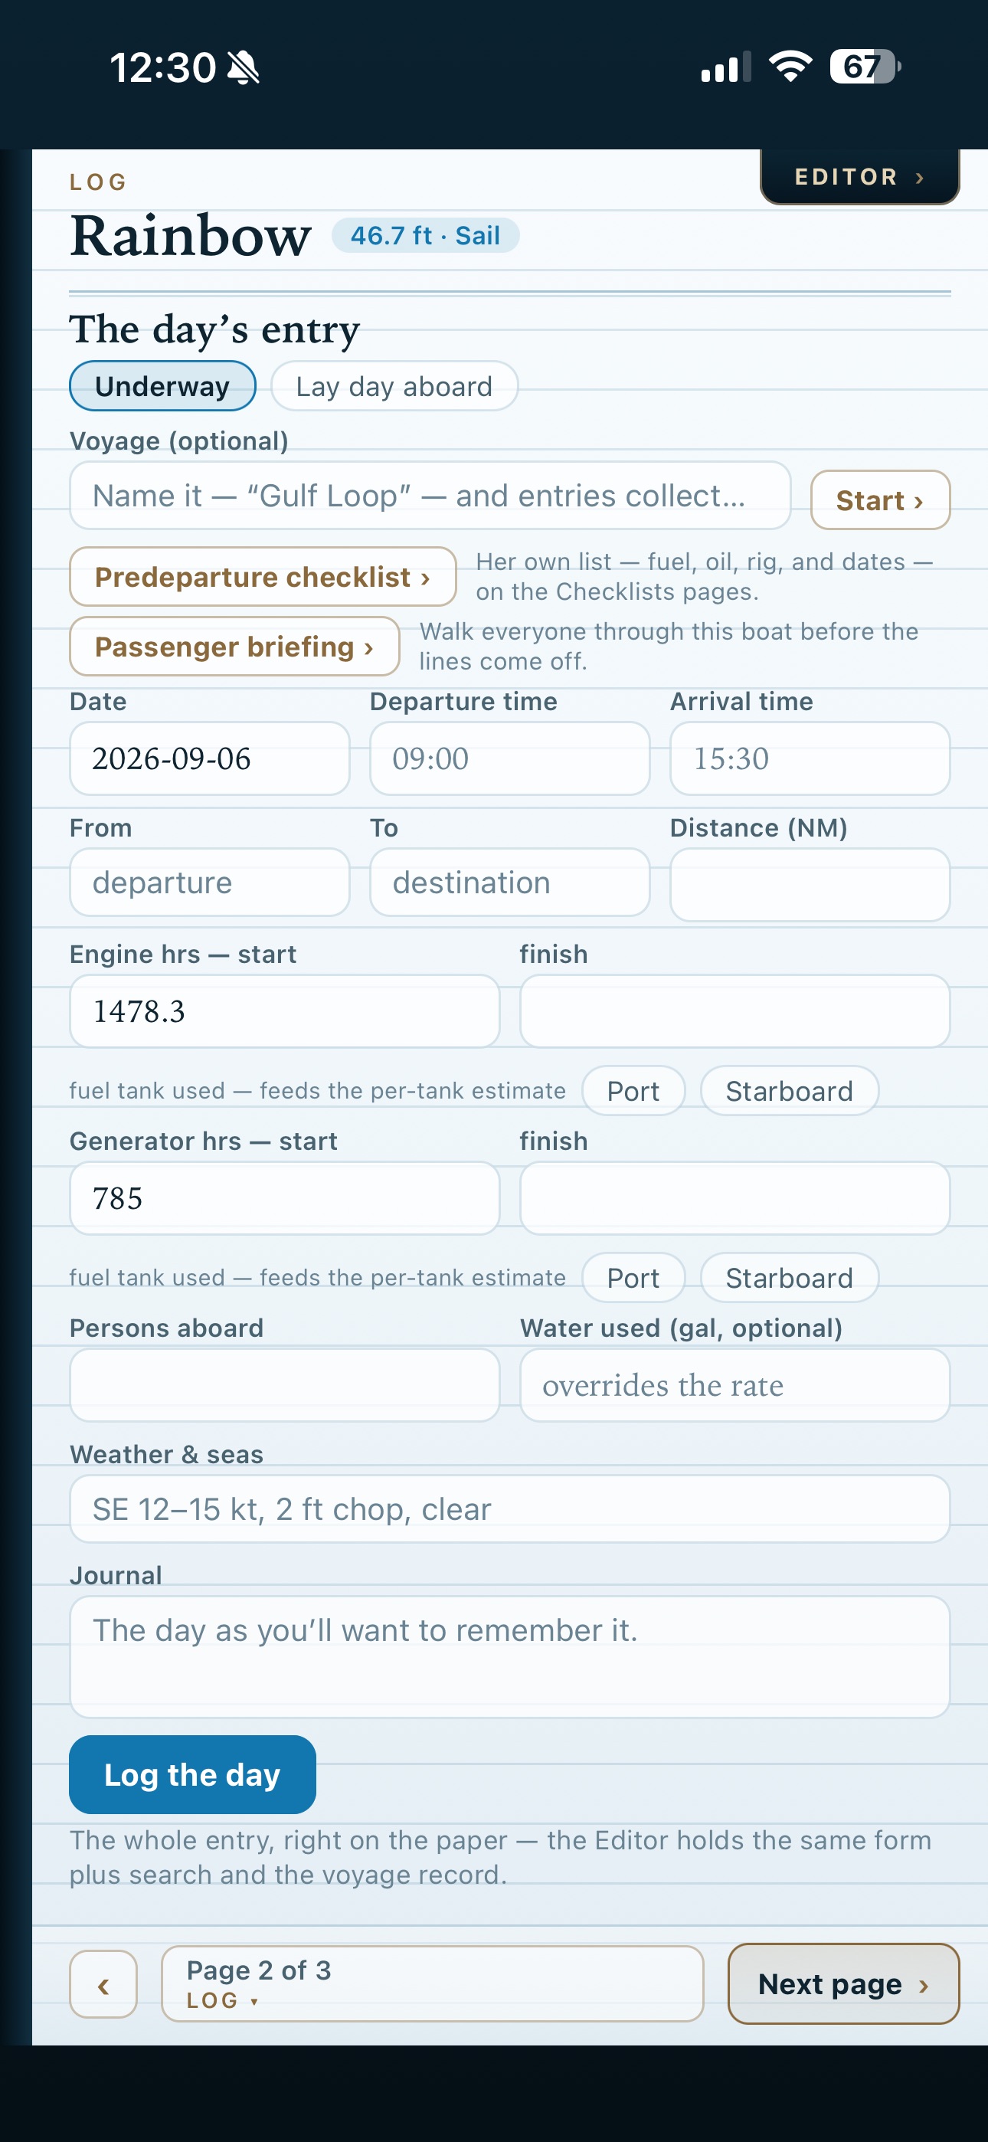Select Starboard tank for generator fuel
This screenshot has height=2142, width=988.
[789, 1278]
